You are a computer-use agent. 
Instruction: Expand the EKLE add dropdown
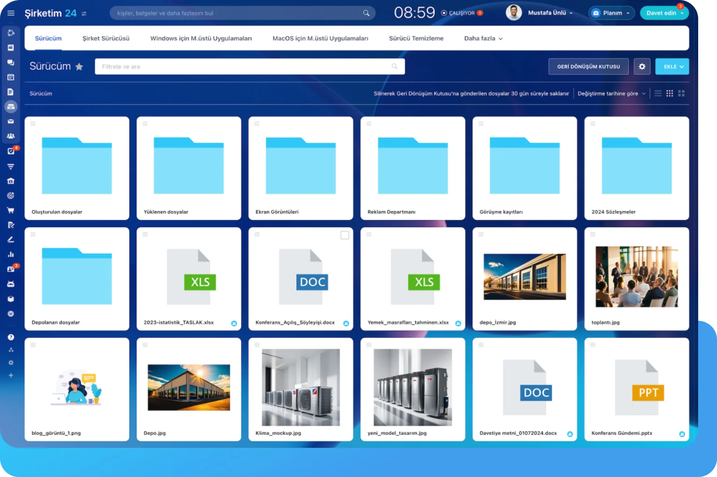[x=673, y=67]
